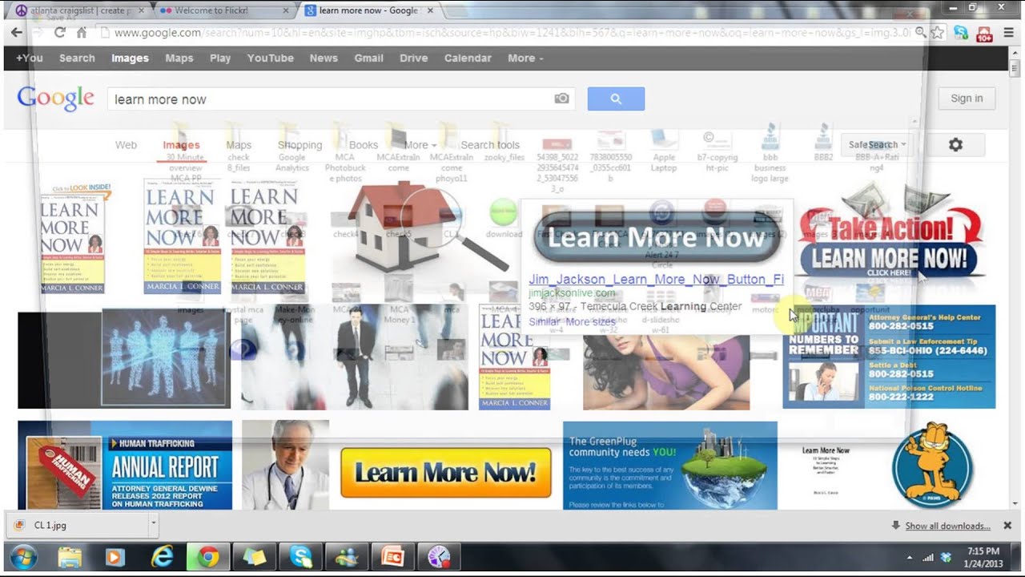Open the PowerPoint icon in the taskbar
The image size is (1025, 577).
pyautogui.click(x=393, y=557)
